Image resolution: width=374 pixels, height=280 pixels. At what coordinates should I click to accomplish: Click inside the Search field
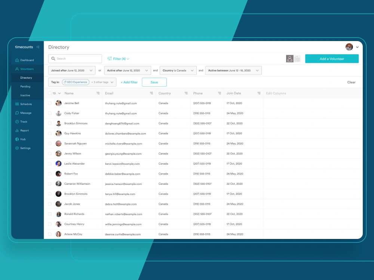[75, 59]
